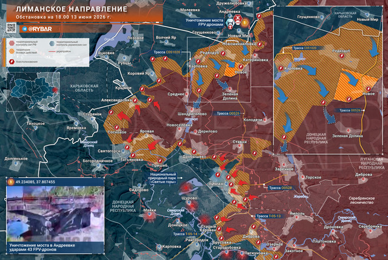Click the Студенок town label

92,114
